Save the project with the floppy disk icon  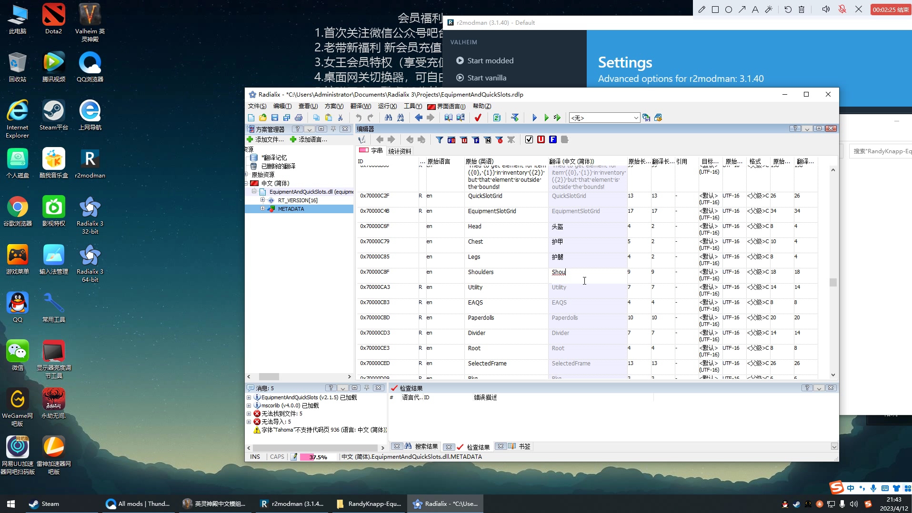[275, 118]
